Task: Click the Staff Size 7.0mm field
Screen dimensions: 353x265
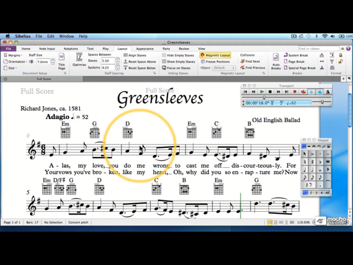Action: (x=43, y=61)
